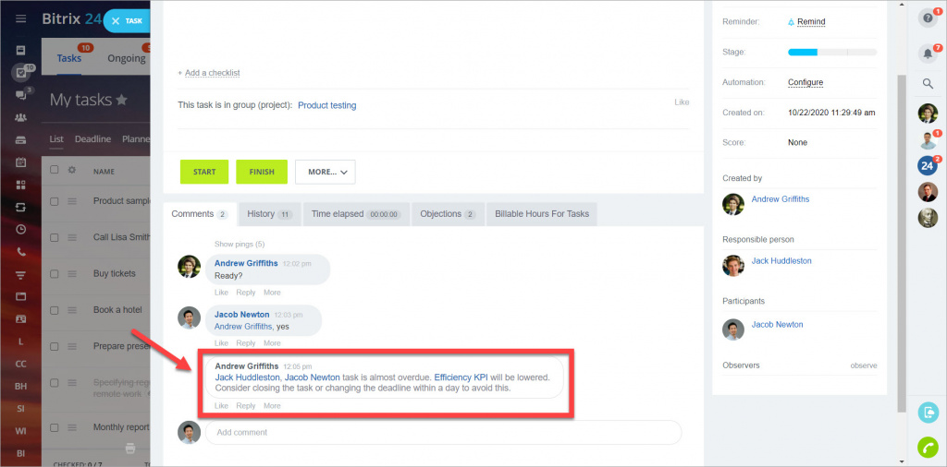Open the Objections tab
Viewport: 947px width, 467px height.
coord(448,214)
